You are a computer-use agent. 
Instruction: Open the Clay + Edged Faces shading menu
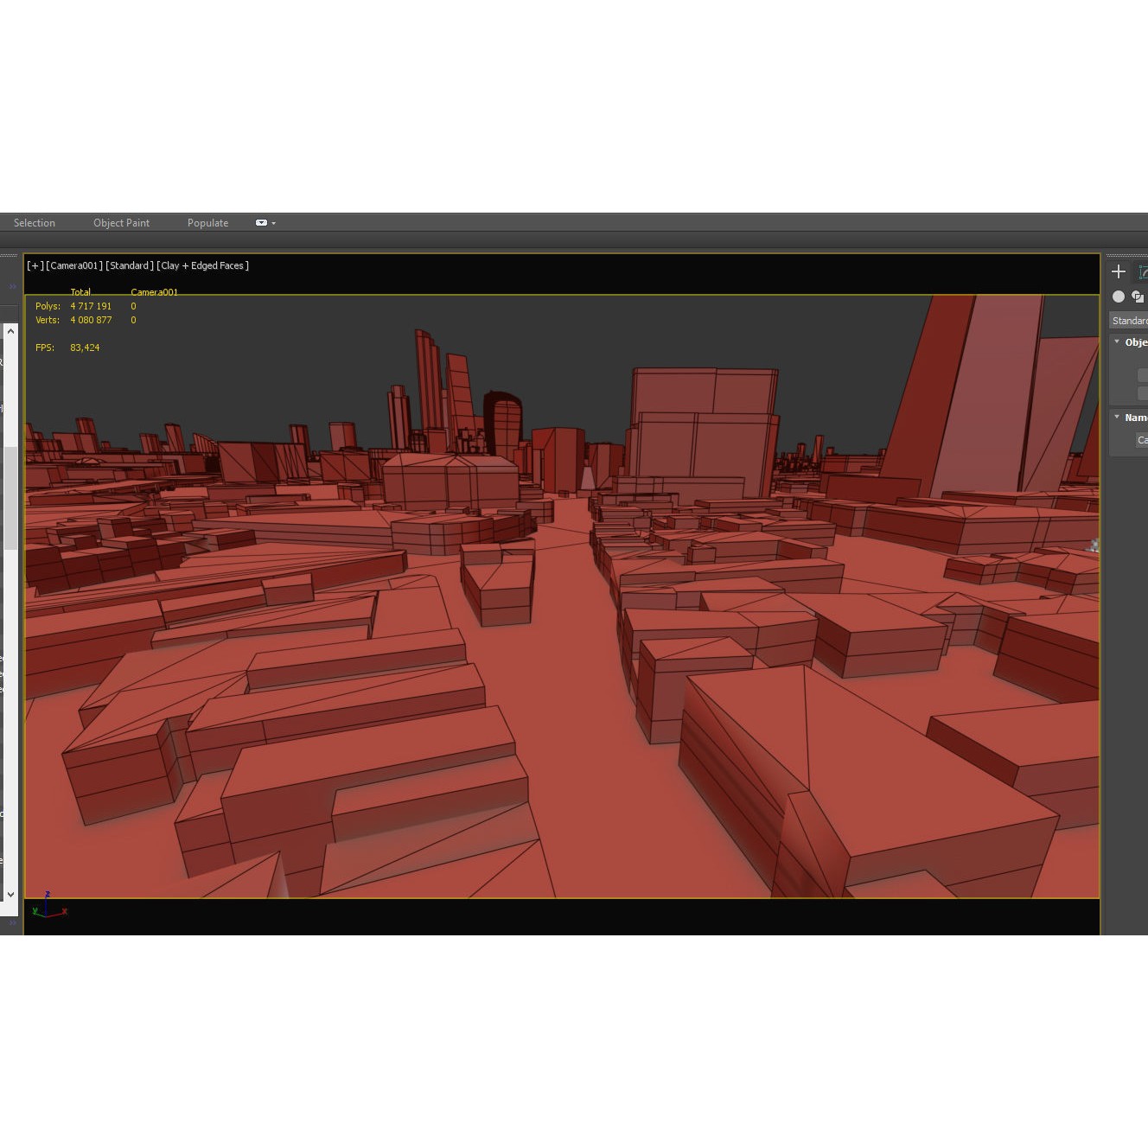click(x=201, y=265)
